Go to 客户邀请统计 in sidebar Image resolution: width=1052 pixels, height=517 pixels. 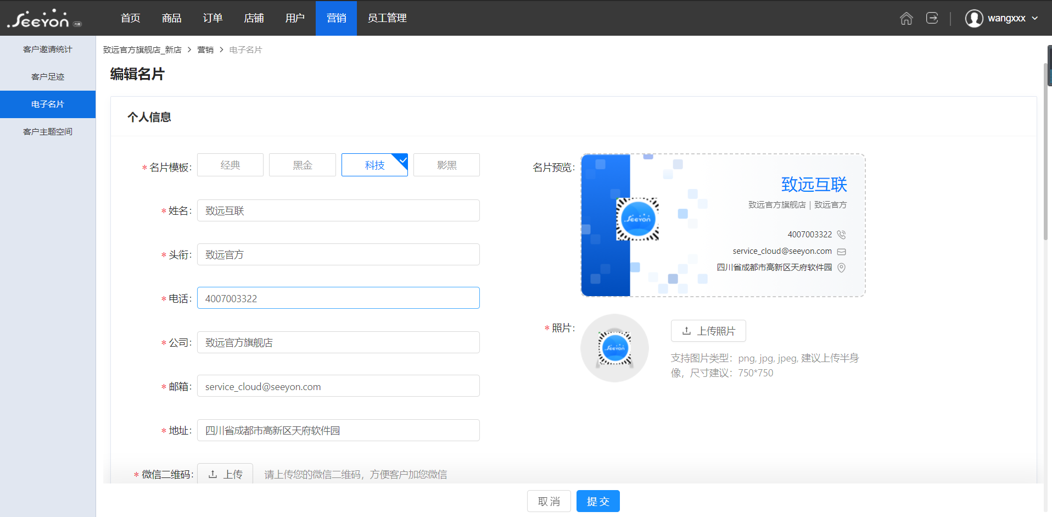coord(48,49)
